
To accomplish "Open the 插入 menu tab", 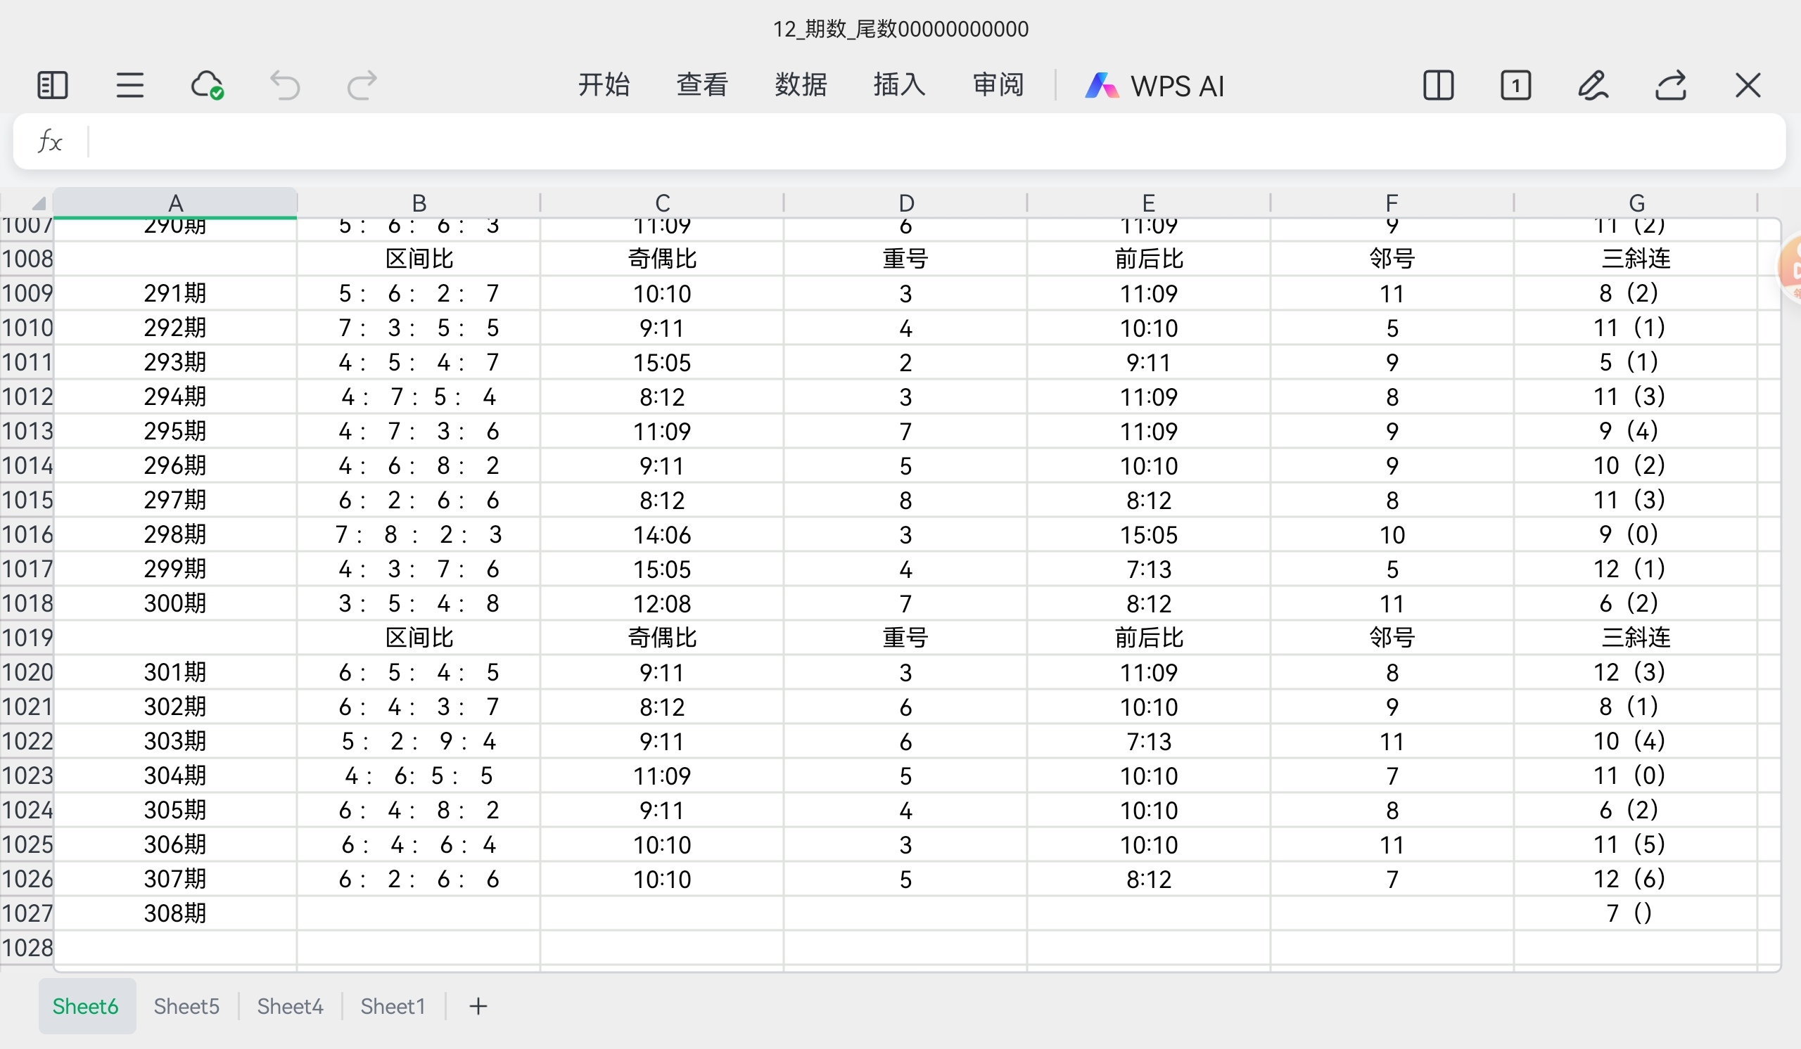I will click(x=900, y=85).
